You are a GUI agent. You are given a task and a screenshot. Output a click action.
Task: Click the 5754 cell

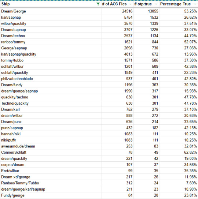117,18
